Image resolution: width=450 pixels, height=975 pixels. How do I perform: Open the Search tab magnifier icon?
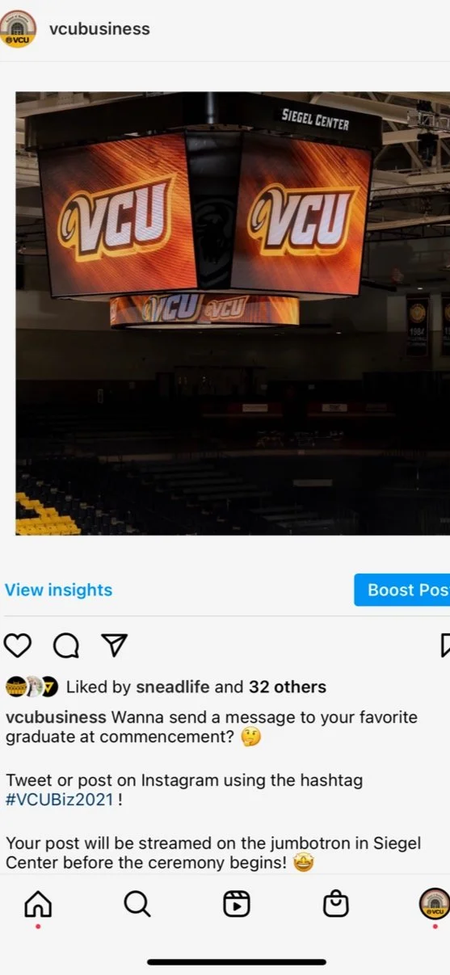point(137,904)
